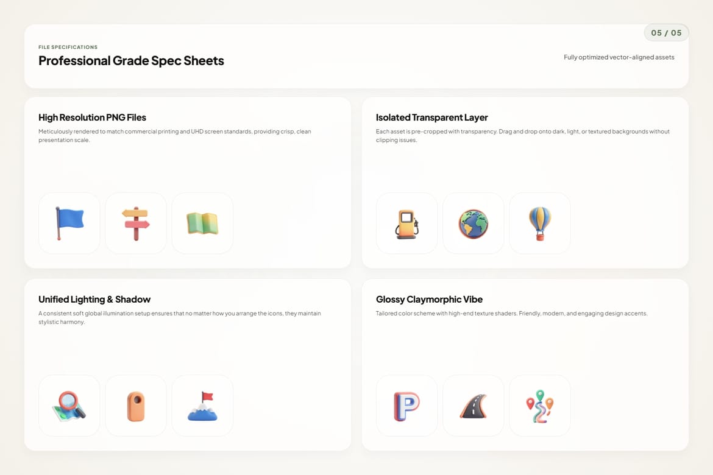Click the Earth globe icon
The width and height of the screenshot is (713, 475).
click(474, 223)
